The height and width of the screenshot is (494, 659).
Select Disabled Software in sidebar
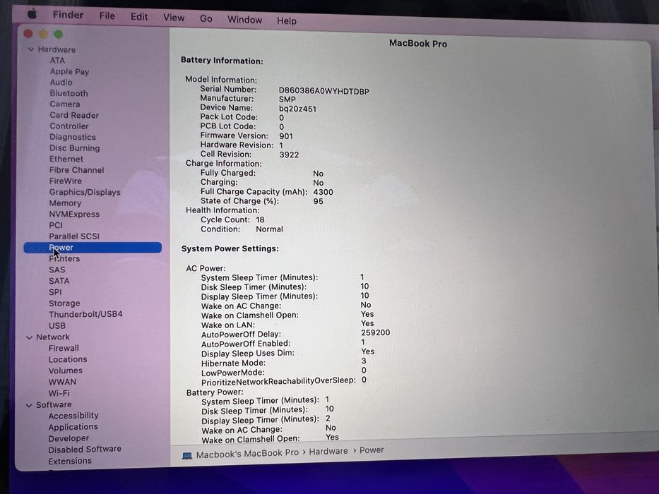coord(85,450)
